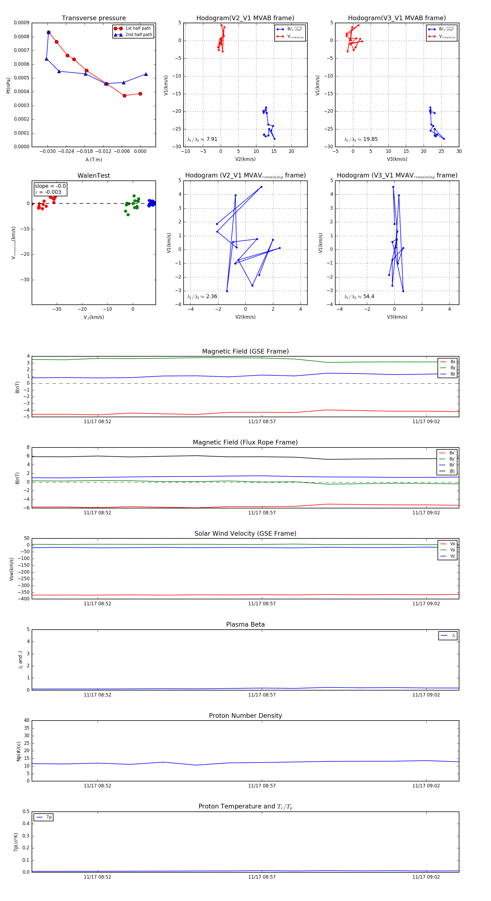Select the "Bz'" legend entry
491x901 pixels.
tap(447, 465)
